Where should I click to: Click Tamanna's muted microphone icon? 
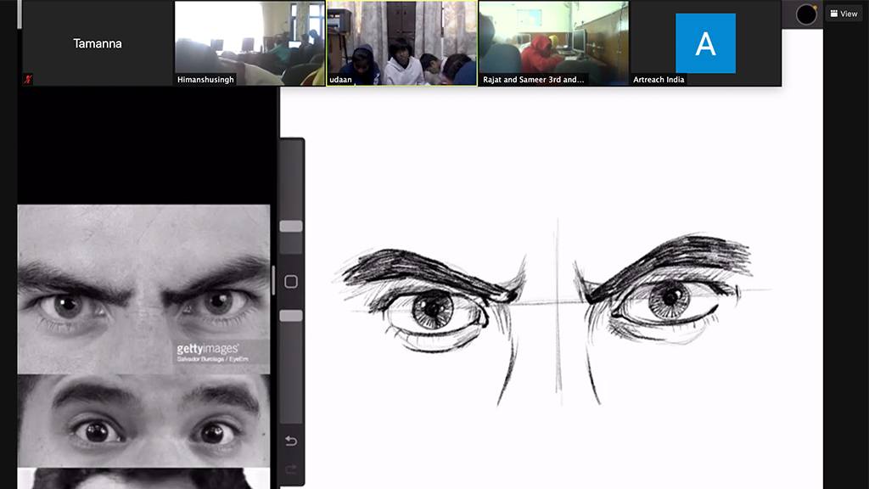[x=28, y=79]
